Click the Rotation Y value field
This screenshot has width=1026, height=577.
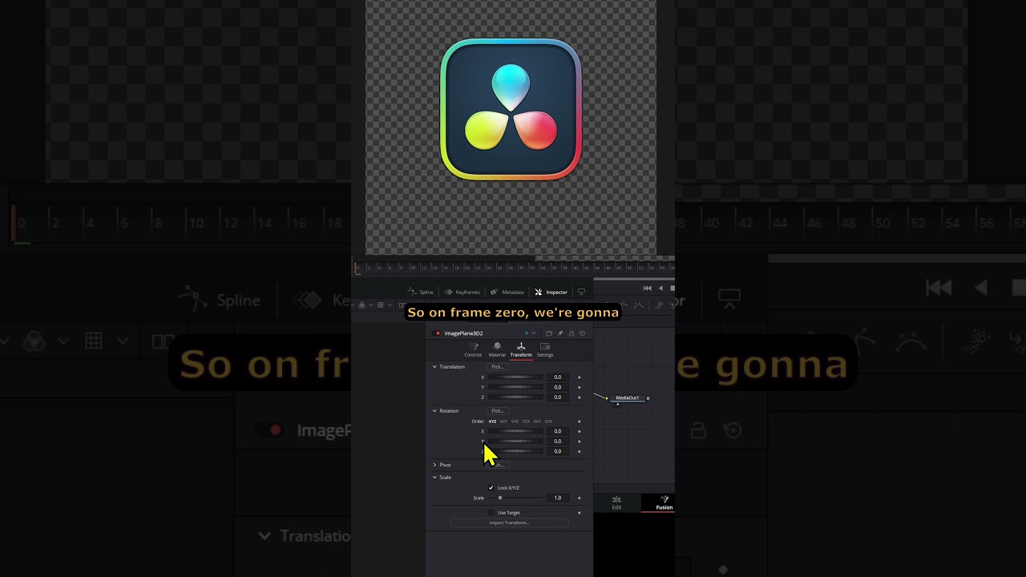click(558, 442)
